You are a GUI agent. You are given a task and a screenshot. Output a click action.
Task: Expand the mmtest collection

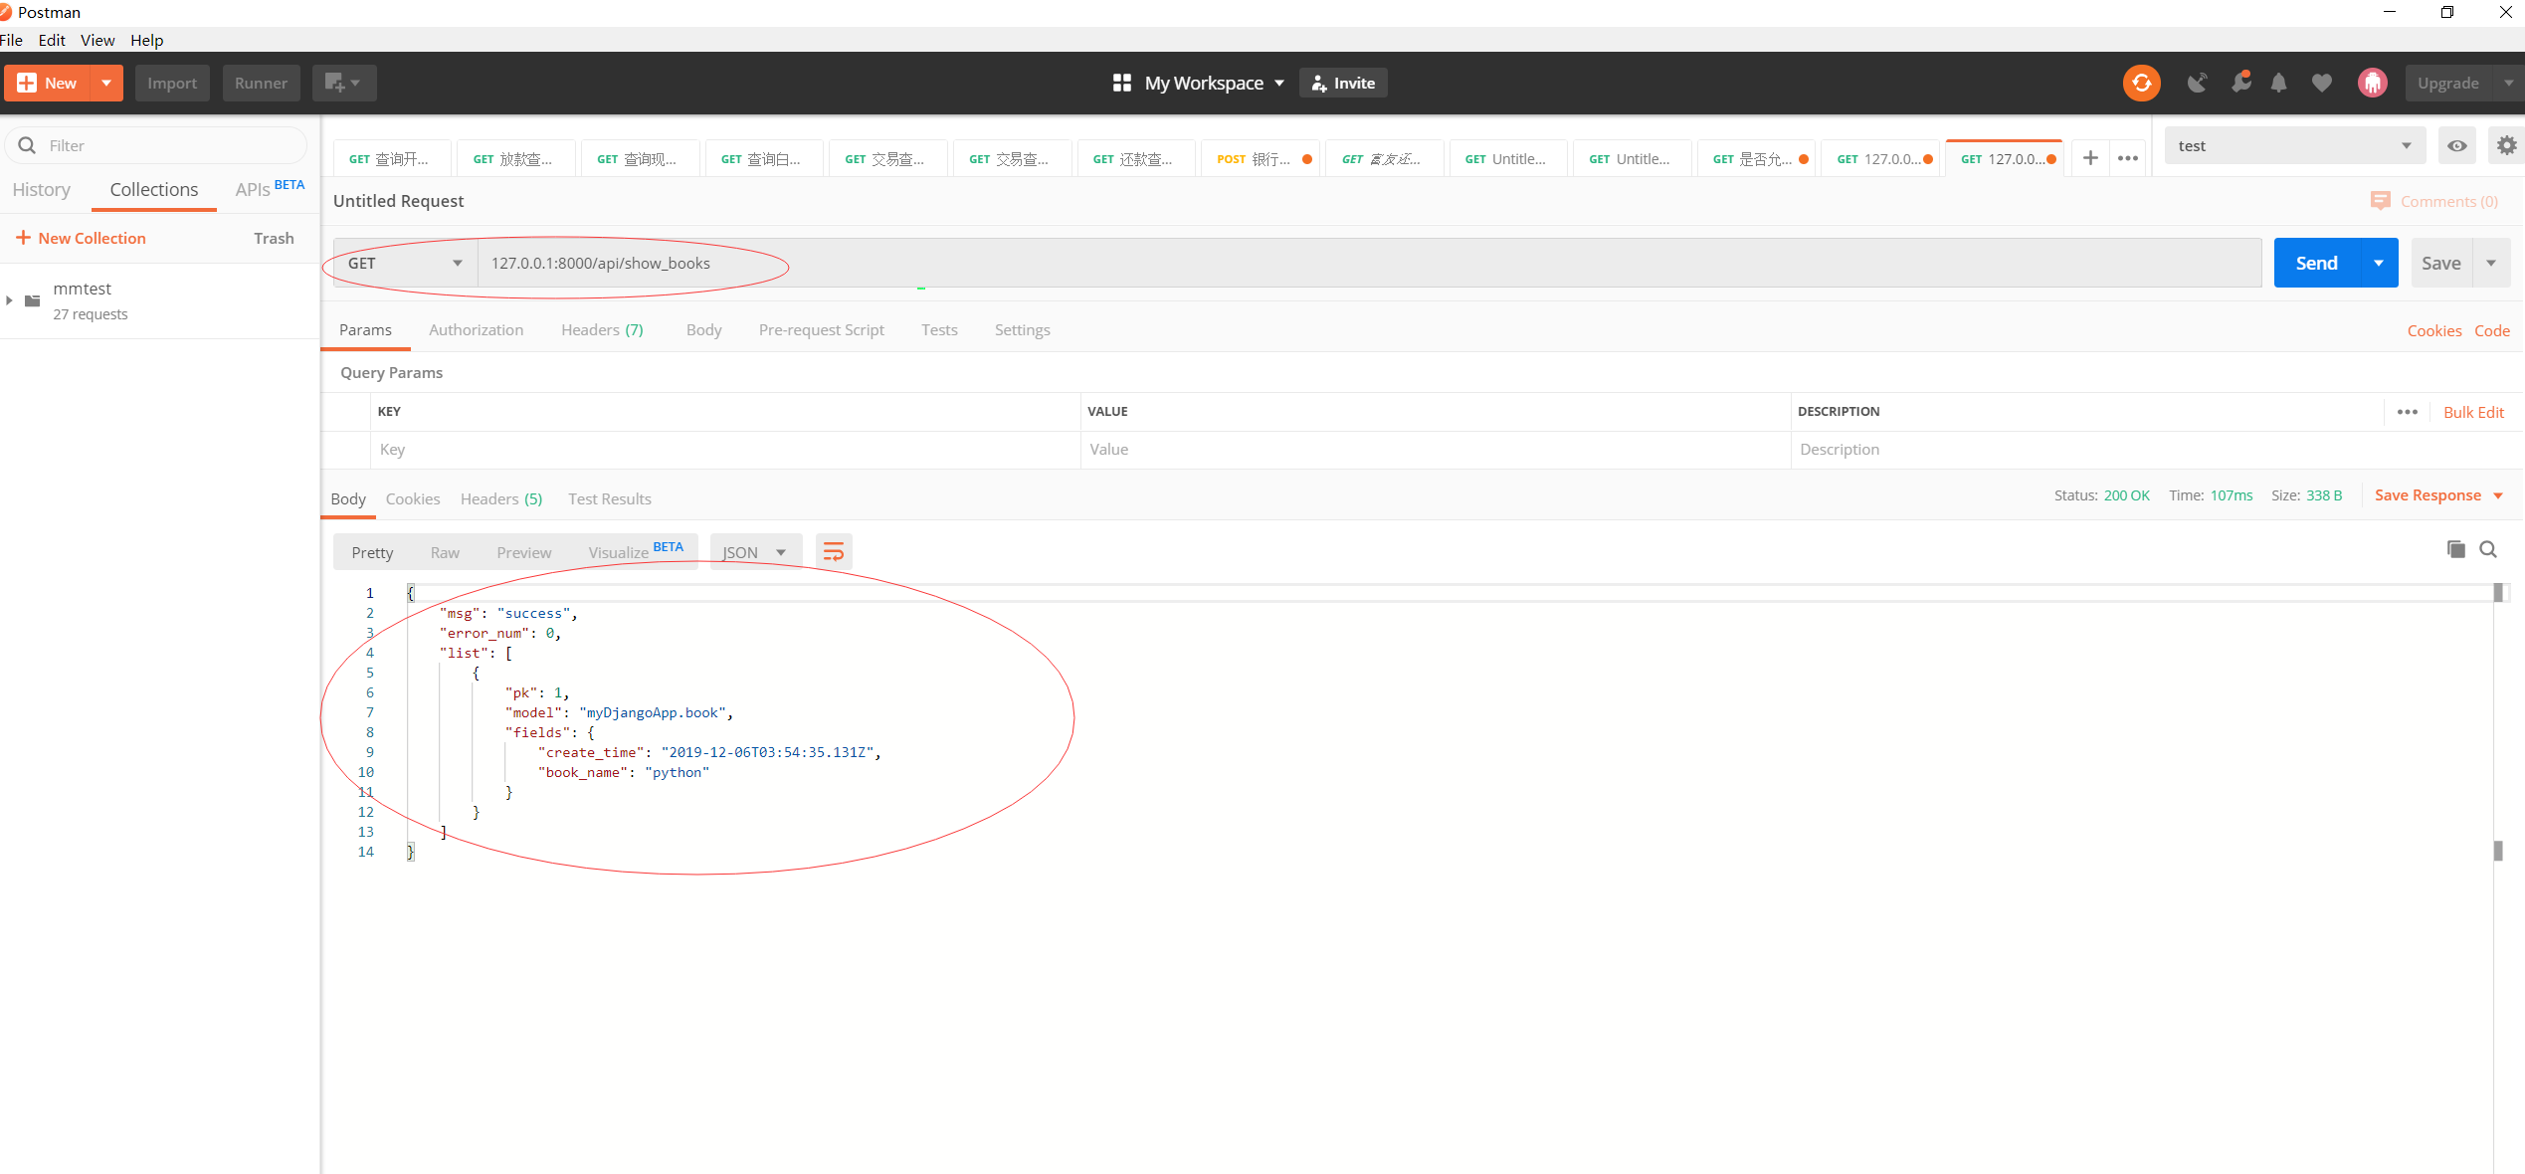click(10, 300)
